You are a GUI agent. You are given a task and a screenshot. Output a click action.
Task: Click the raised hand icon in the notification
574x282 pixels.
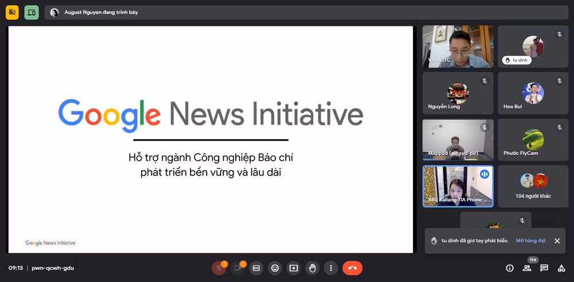(434, 241)
